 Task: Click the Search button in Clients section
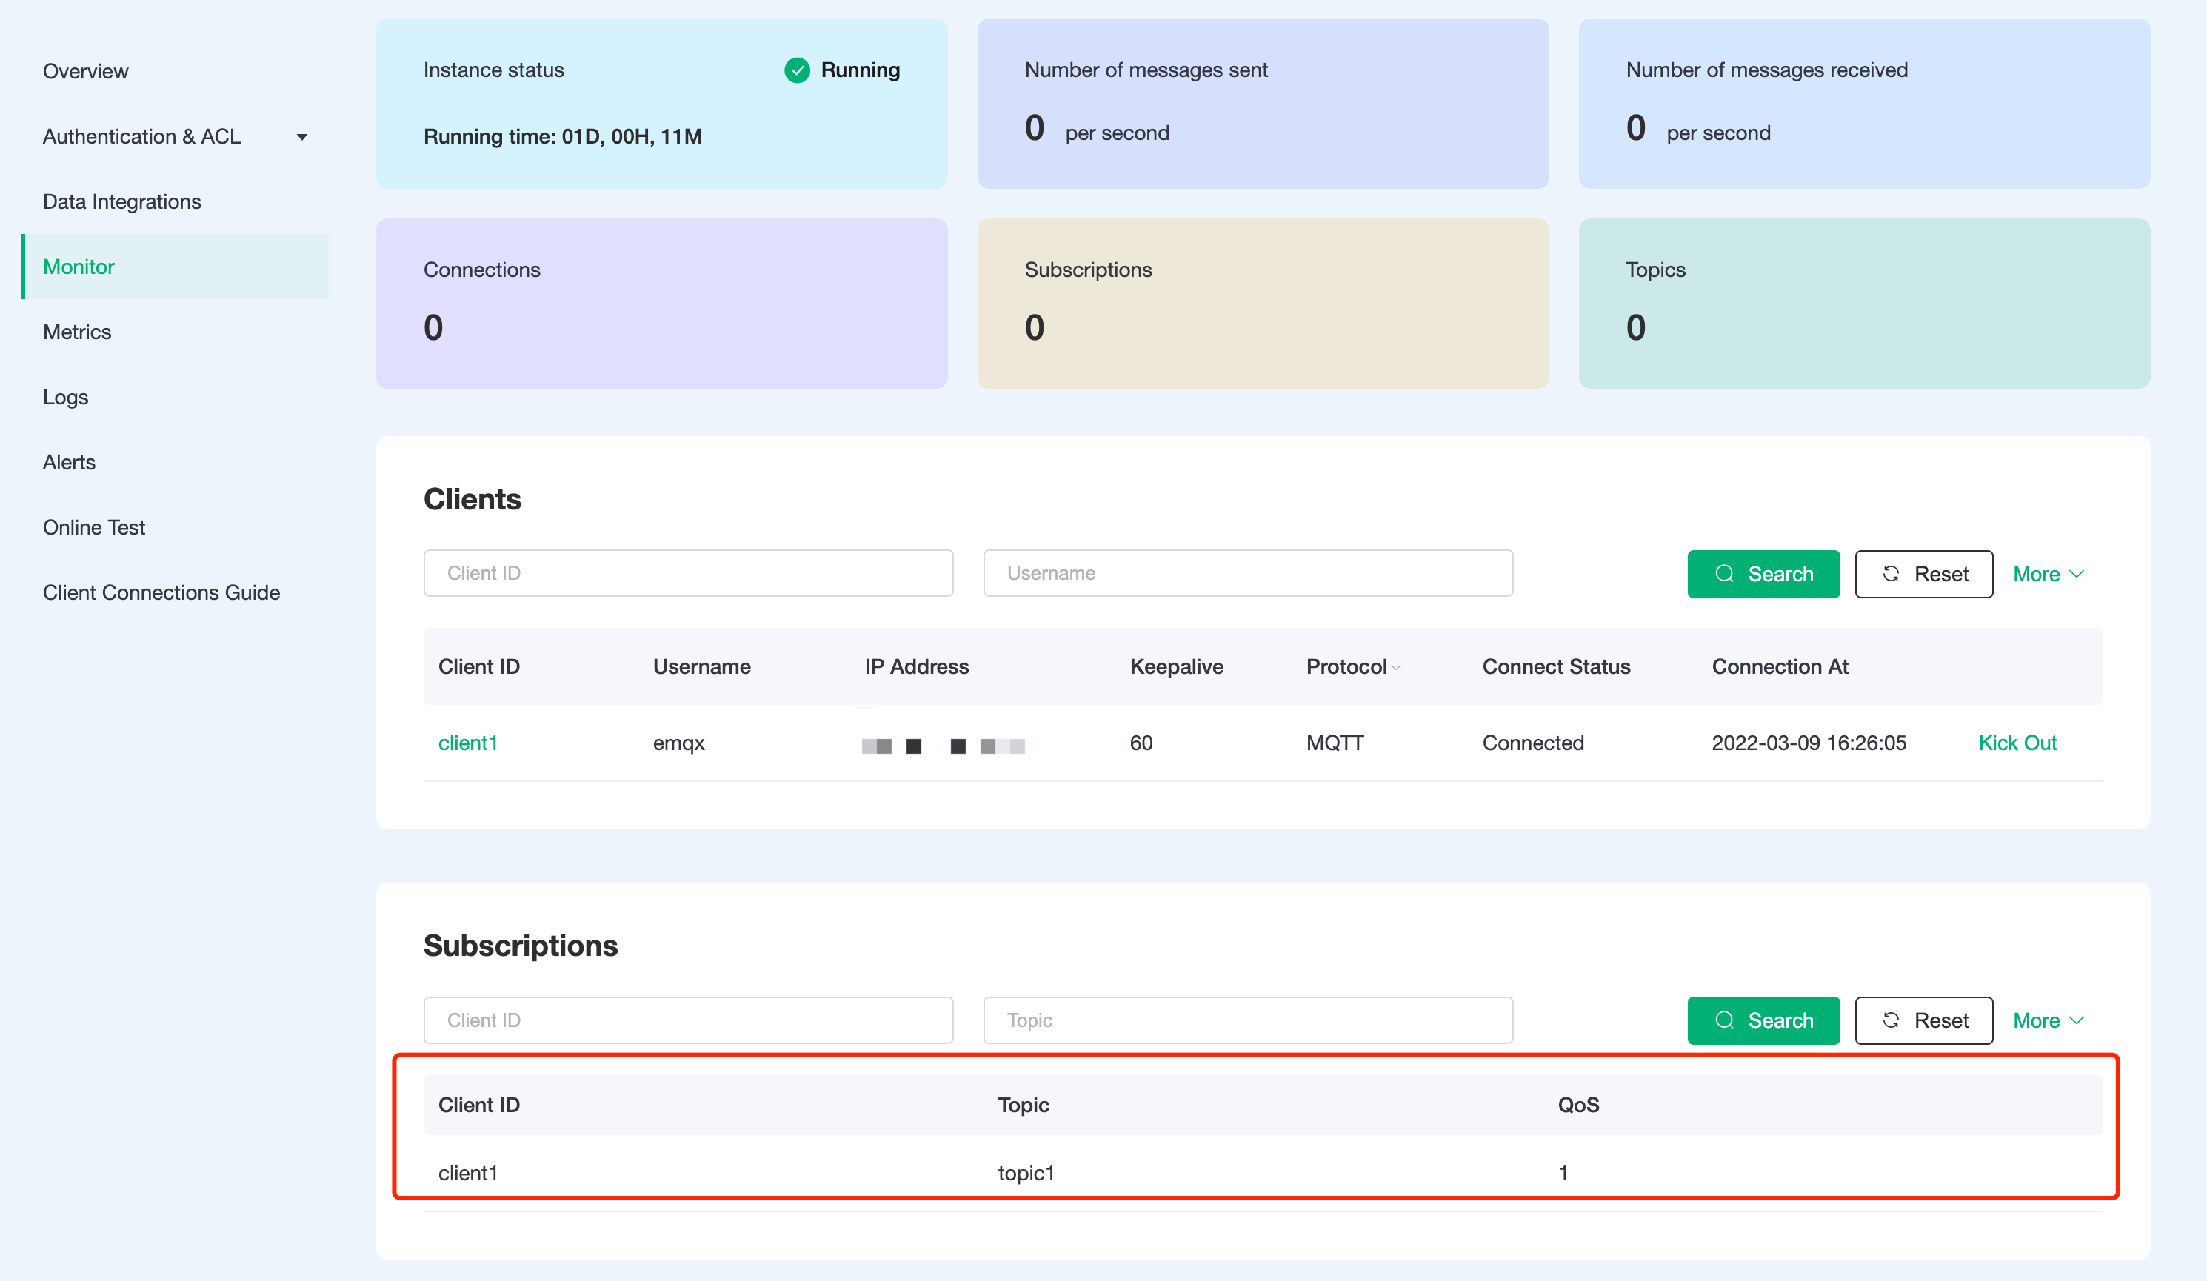pos(1763,574)
